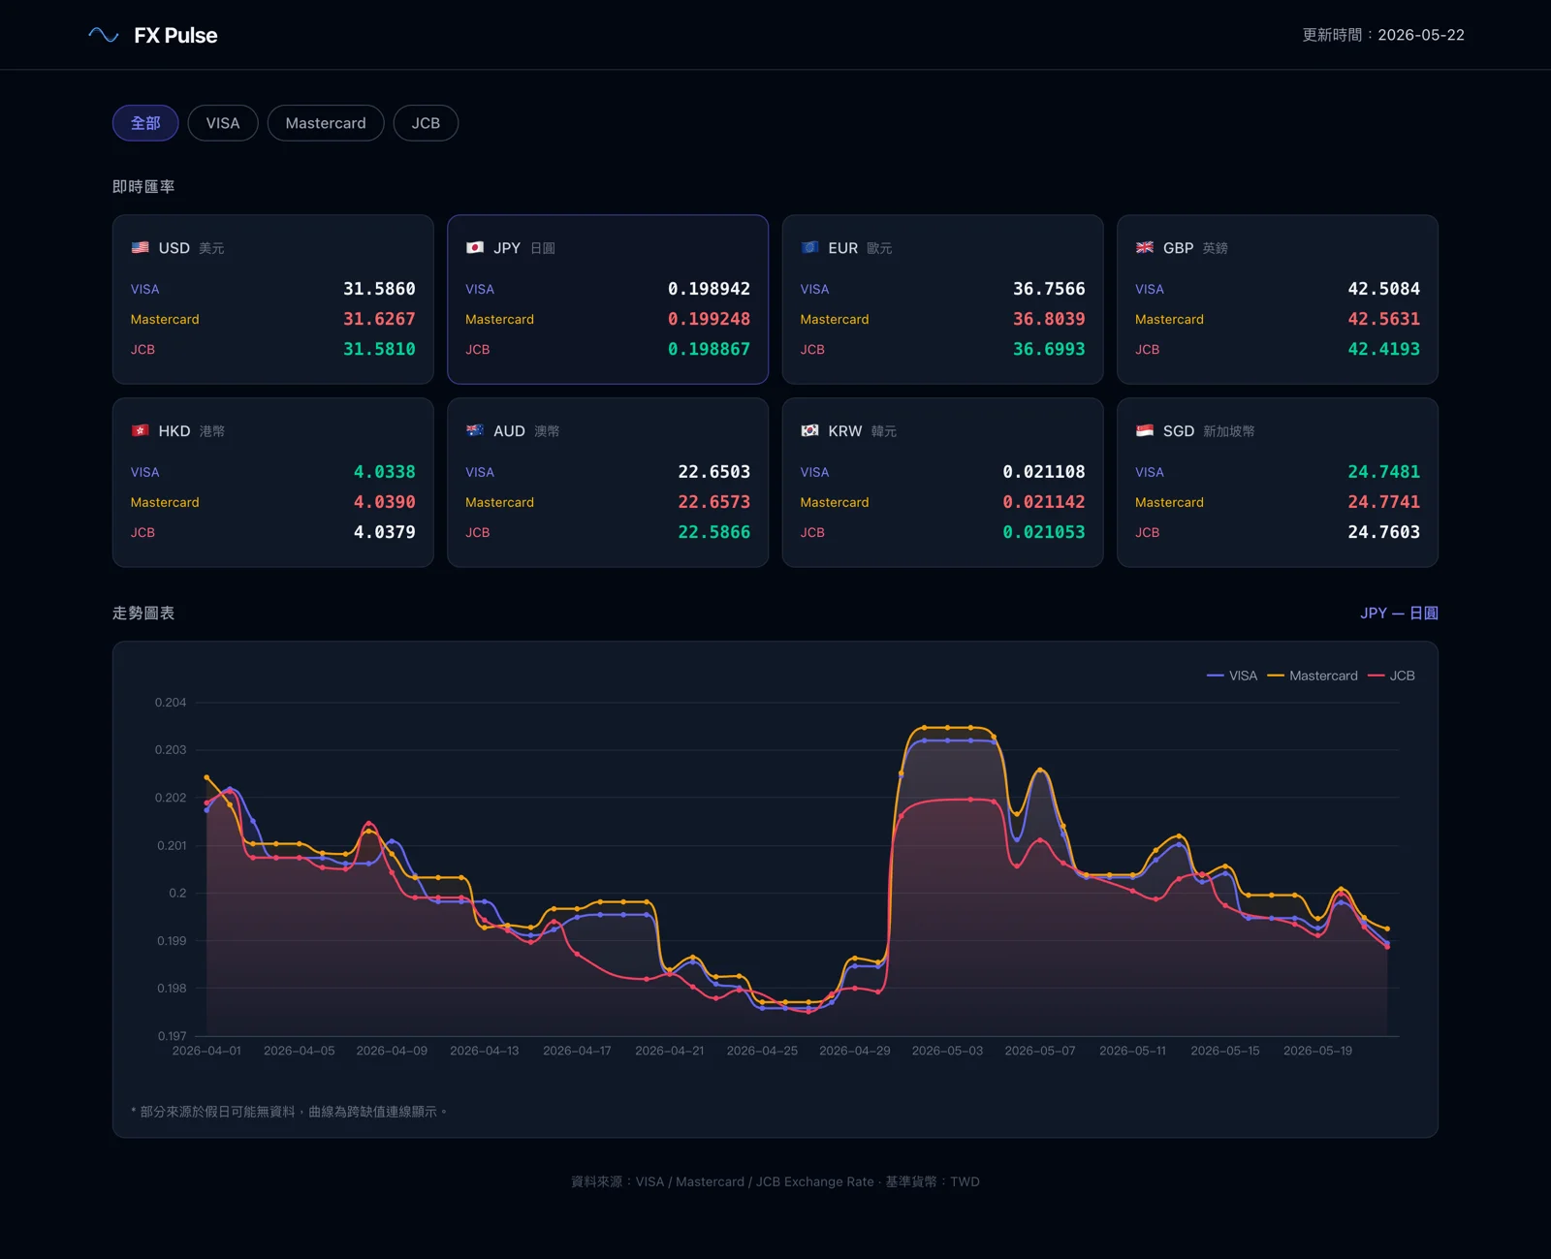
Task: Switch to Mastercard filter tab
Action: coord(326,123)
